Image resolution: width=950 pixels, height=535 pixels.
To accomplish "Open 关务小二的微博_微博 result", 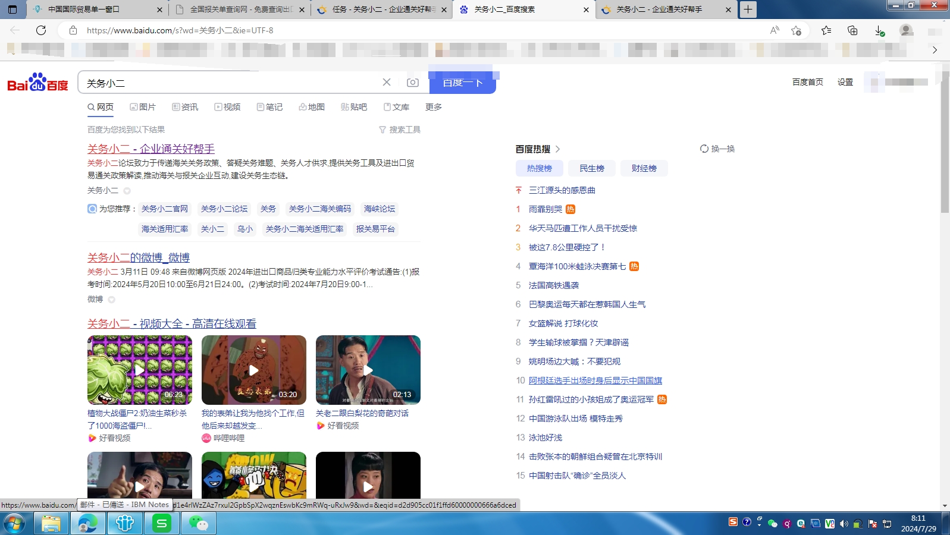I will tap(139, 257).
